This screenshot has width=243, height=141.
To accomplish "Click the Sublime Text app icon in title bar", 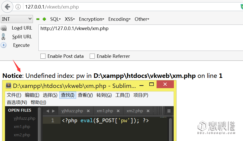I will [x=9, y=85].
